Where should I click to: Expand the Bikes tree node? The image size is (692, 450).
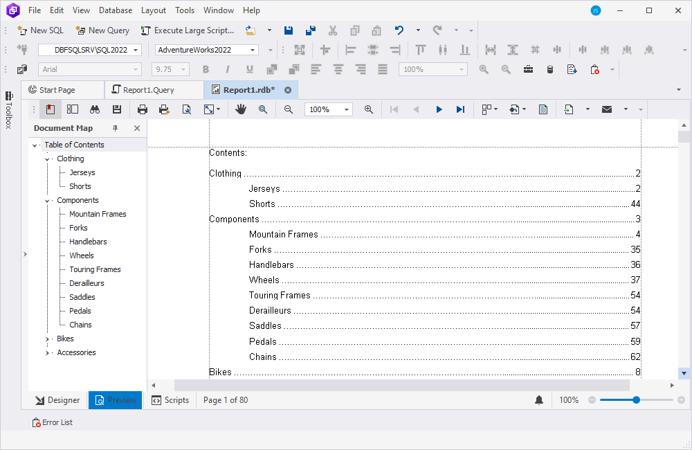(x=47, y=339)
